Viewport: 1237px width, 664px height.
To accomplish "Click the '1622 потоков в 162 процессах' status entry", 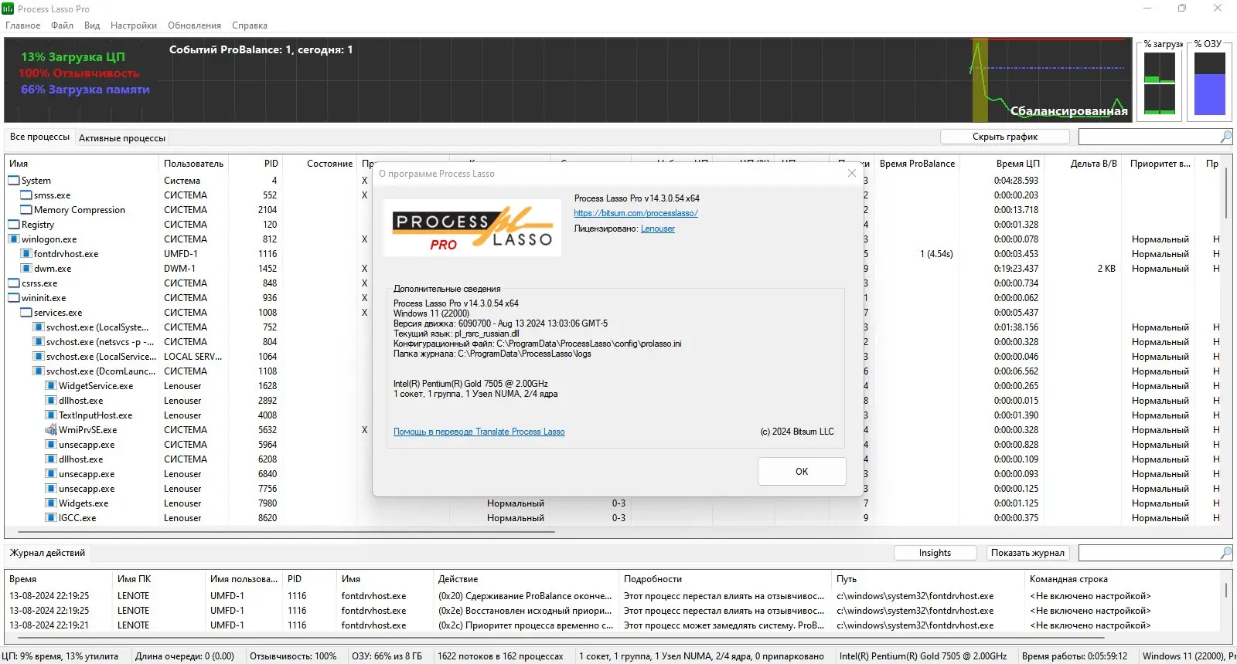I will coord(500,656).
